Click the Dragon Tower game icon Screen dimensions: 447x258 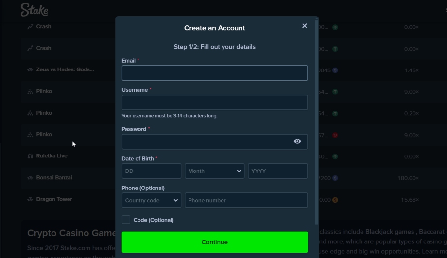(30, 199)
